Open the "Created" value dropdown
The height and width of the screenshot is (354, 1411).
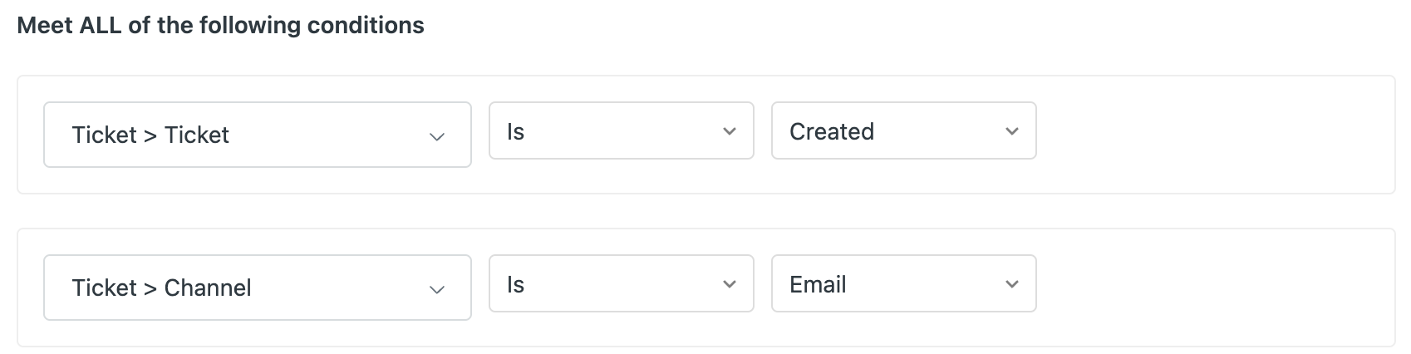[x=903, y=131]
